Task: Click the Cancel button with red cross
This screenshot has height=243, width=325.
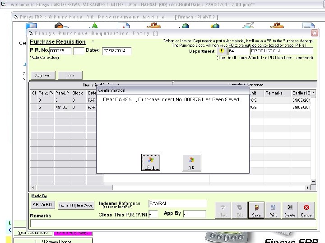Action: point(306,210)
